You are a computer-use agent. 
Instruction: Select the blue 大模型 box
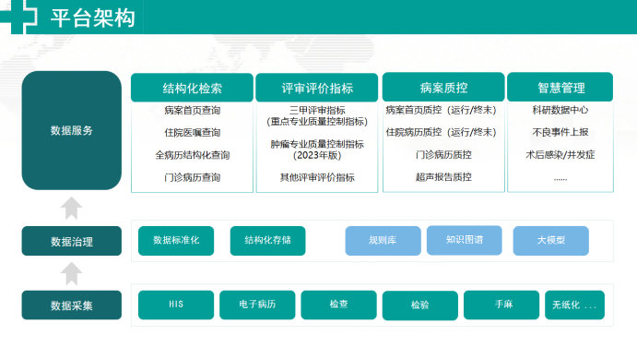[x=551, y=241]
